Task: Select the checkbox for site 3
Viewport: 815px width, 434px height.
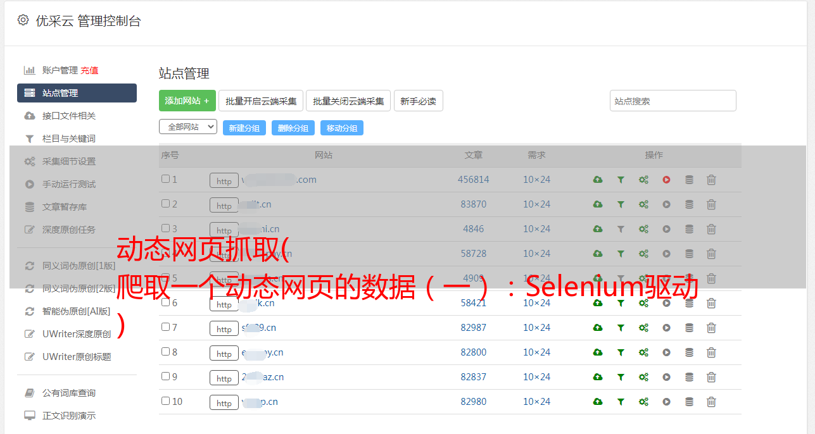Action: 165,228
